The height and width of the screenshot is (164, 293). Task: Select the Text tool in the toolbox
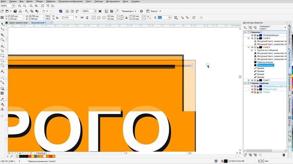2,72
